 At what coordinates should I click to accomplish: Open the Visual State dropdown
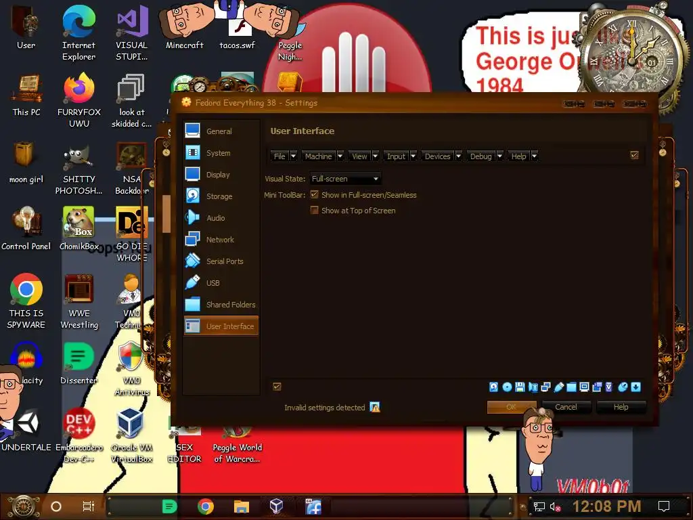tap(344, 179)
